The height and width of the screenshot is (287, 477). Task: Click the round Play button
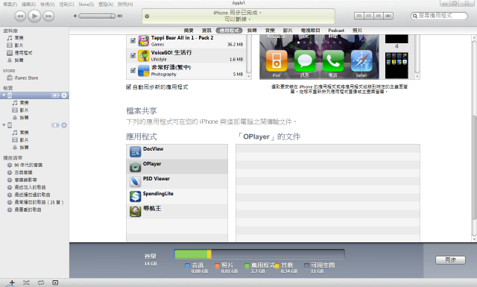tap(34, 16)
